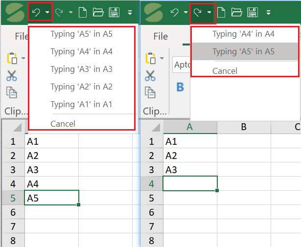
Task: Select cell containing 'A1' in right window
Action: coord(190,141)
